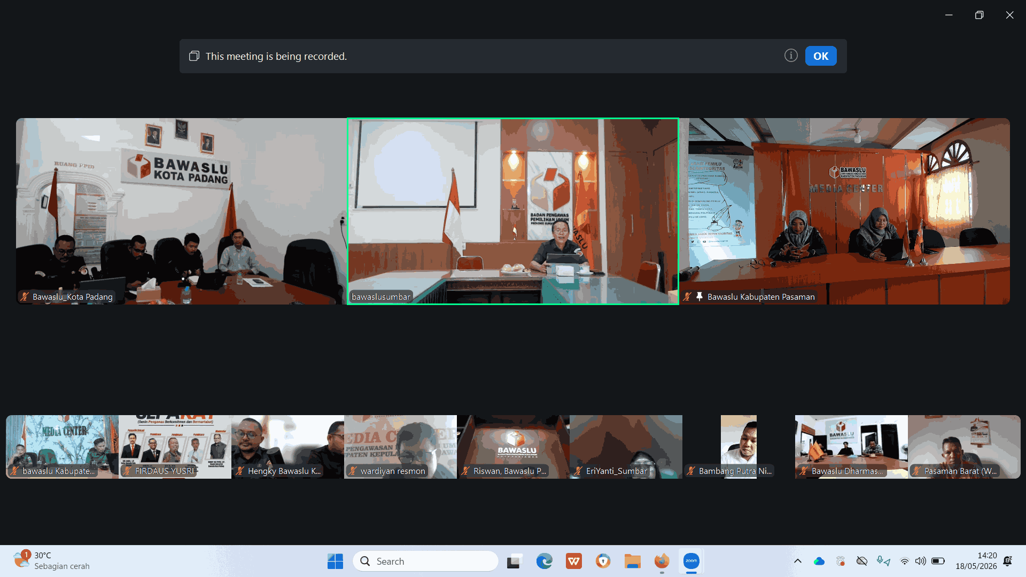Screen dimensions: 1026x577
Task: Open the EriYanti_Sumbar participant thumbnail
Action: tap(626, 447)
